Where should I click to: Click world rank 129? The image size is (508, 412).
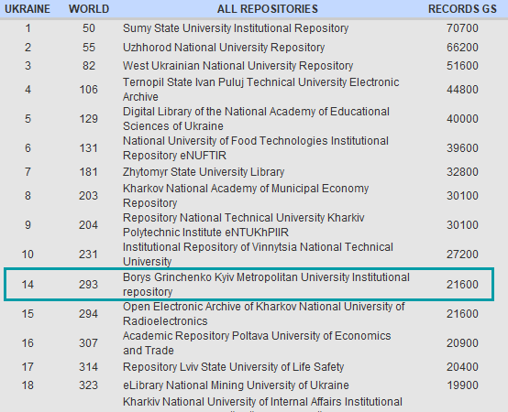(88, 119)
